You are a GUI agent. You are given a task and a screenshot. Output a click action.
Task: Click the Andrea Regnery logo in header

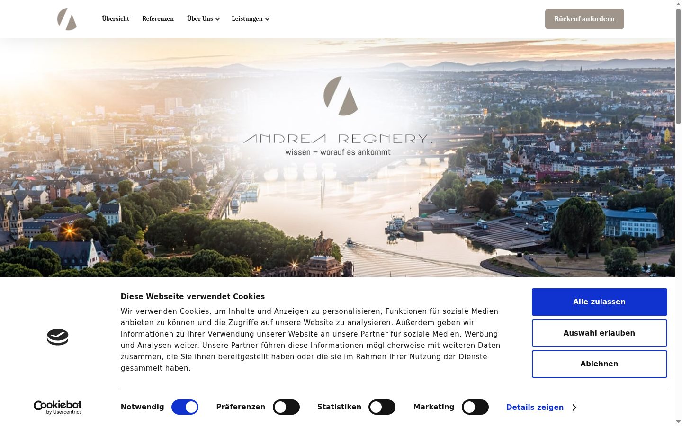click(67, 19)
